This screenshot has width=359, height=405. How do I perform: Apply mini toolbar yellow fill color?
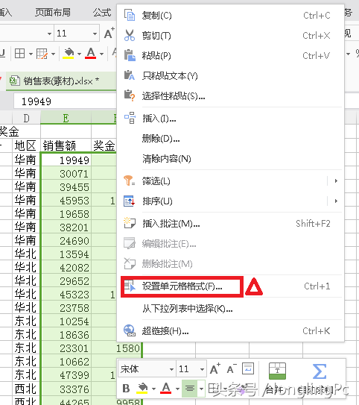tap(142, 388)
